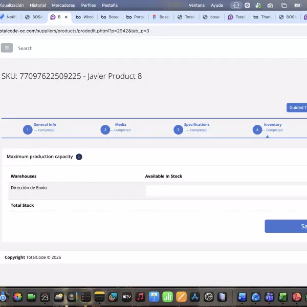Start the Guided Tour button
Screen dimensions: 307x307
297,107
